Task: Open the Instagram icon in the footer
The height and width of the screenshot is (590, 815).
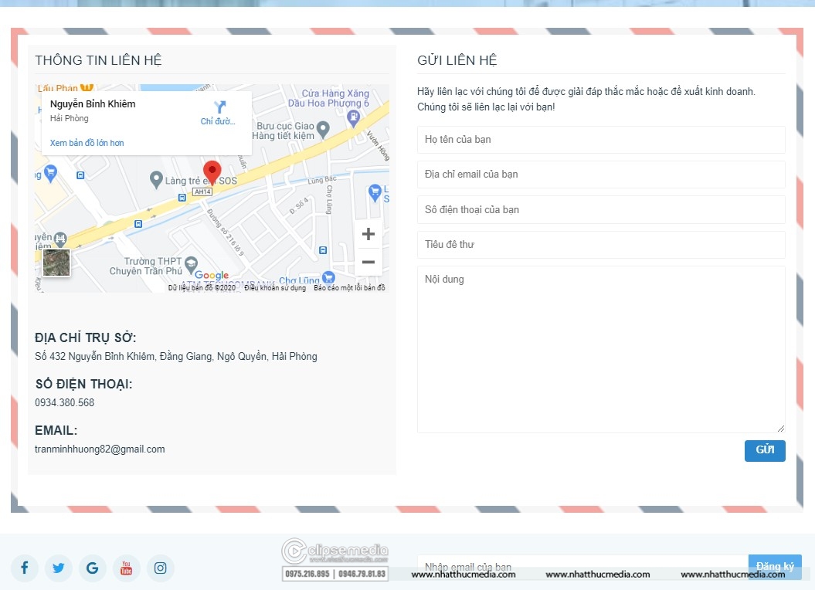Action: 160,568
